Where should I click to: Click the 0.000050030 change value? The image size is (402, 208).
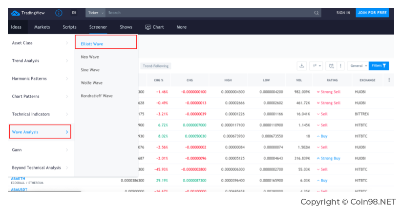[195, 136]
